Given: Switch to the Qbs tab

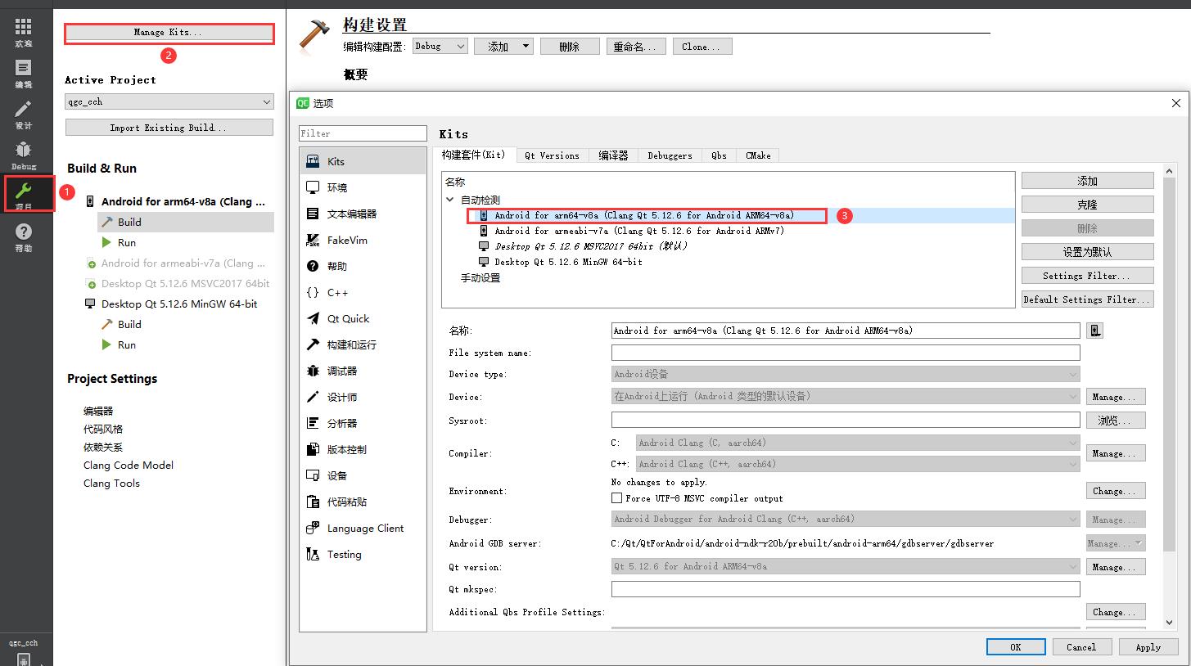Looking at the screenshot, I should tap(719, 155).
